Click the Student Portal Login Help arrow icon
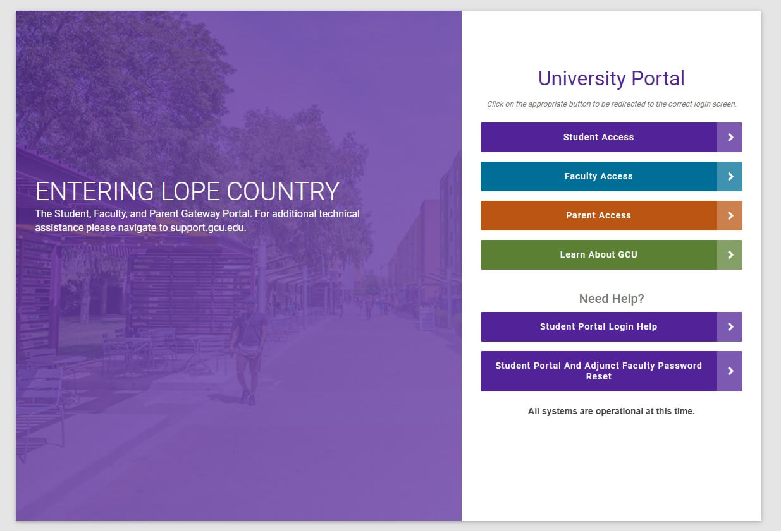781x531 pixels. (730, 326)
